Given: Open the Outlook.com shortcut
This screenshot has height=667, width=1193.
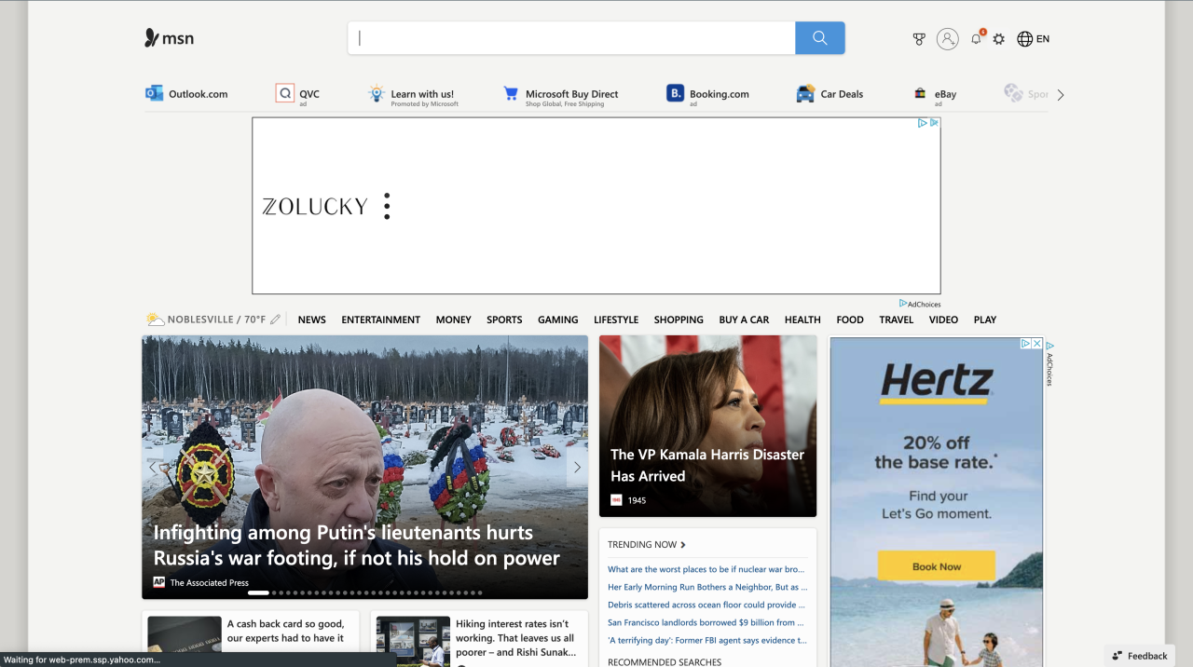Looking at the screenshot, I should click(186, 94).
